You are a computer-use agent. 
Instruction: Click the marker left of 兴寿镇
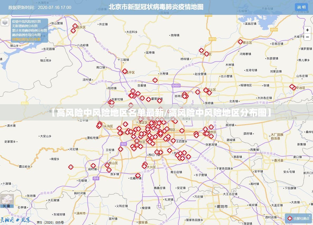(x=155, y=80)
